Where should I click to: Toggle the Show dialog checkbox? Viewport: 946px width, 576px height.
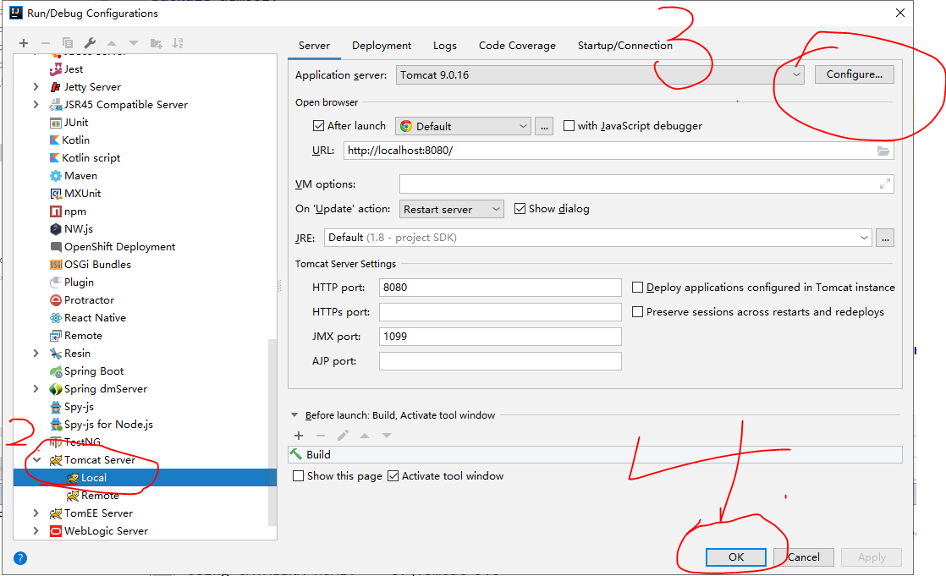(x=520, y=209)
